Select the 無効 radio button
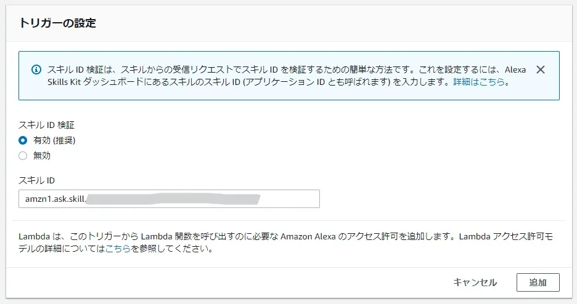 pos(23,156)
